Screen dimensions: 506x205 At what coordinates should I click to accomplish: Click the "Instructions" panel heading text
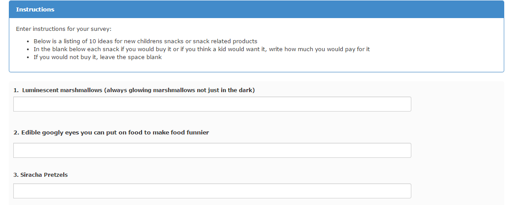[35, 9]
